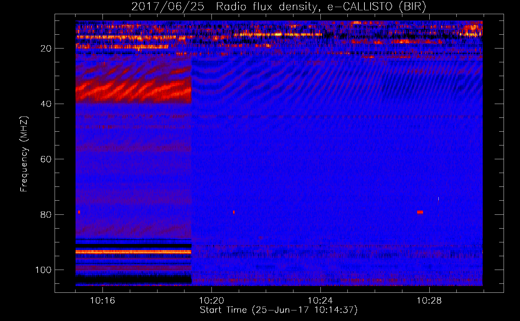The height and width of the screenshot is (321, 520).
Task: Click the wide red marker near 80 MHz at 10:27
Action: [x=420, y=212]
